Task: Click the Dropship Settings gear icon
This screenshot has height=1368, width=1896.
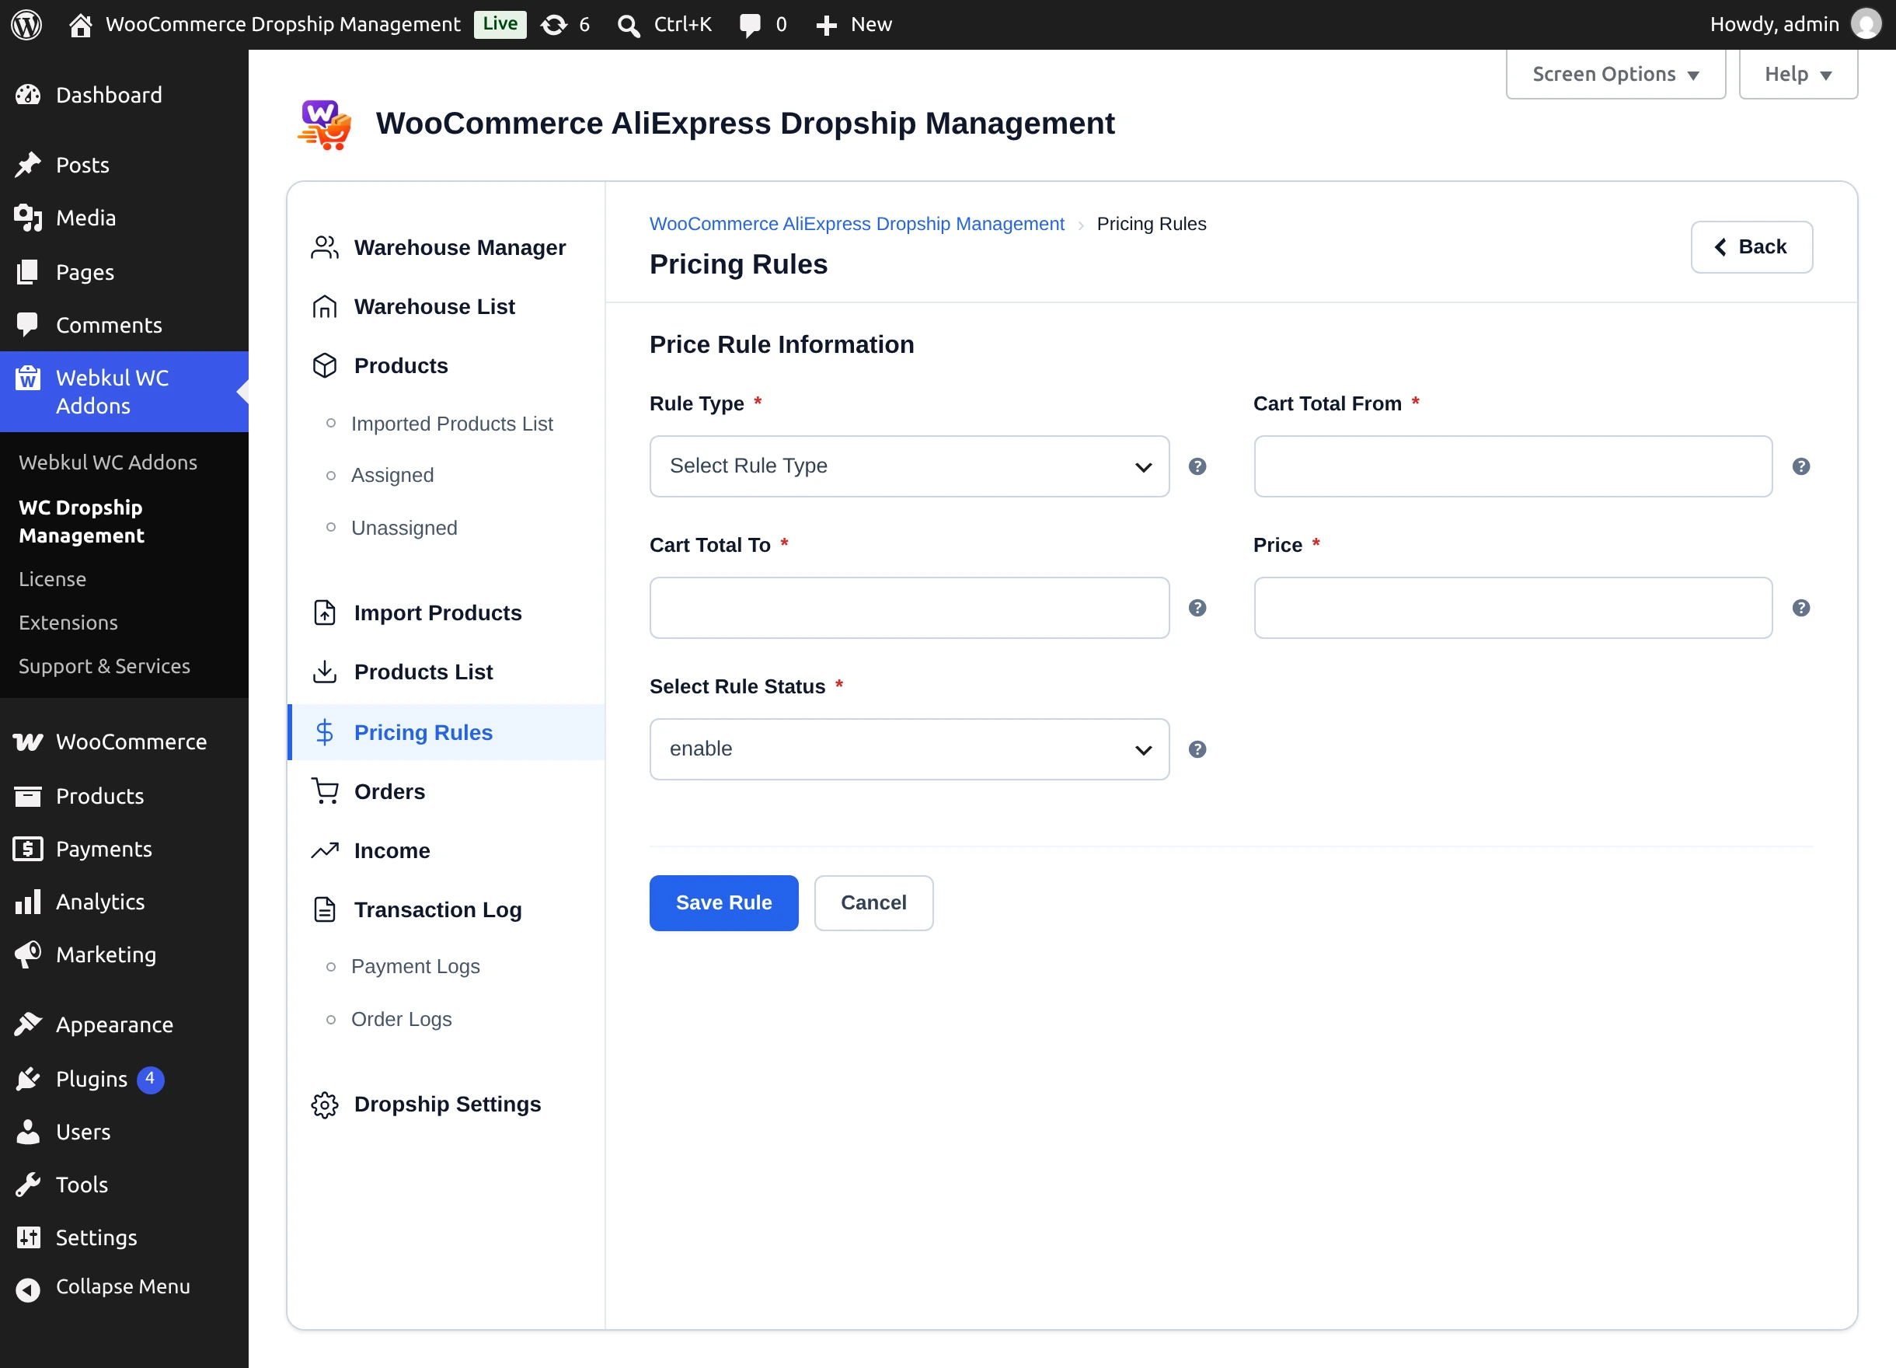Action: tap(324, 1105)
